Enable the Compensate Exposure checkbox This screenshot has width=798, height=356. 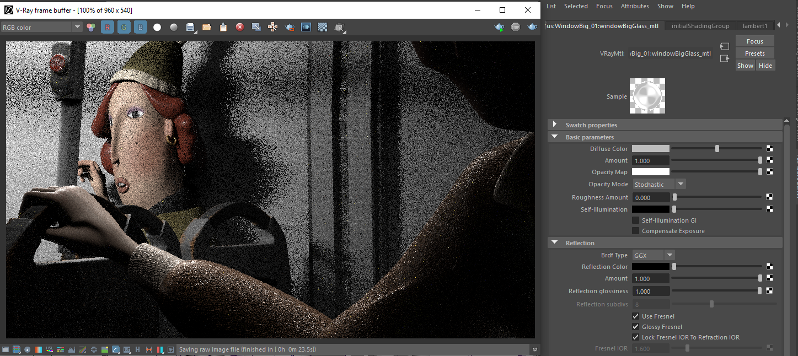635,231
